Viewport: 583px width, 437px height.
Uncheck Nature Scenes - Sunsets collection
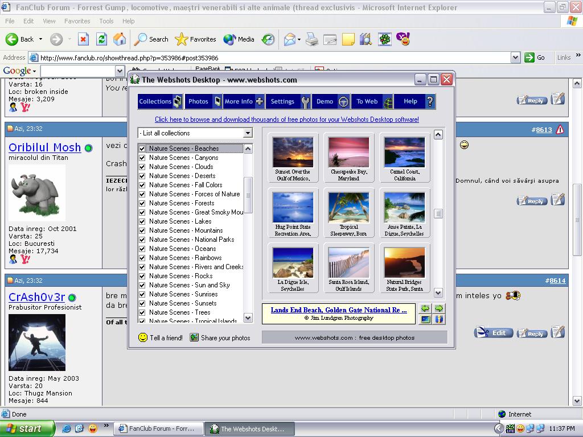point(142,303)
